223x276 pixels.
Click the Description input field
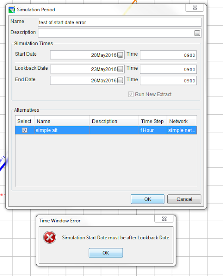119,33
